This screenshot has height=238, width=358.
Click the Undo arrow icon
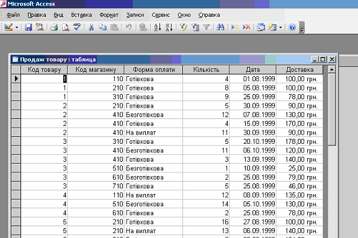(128, 27)
